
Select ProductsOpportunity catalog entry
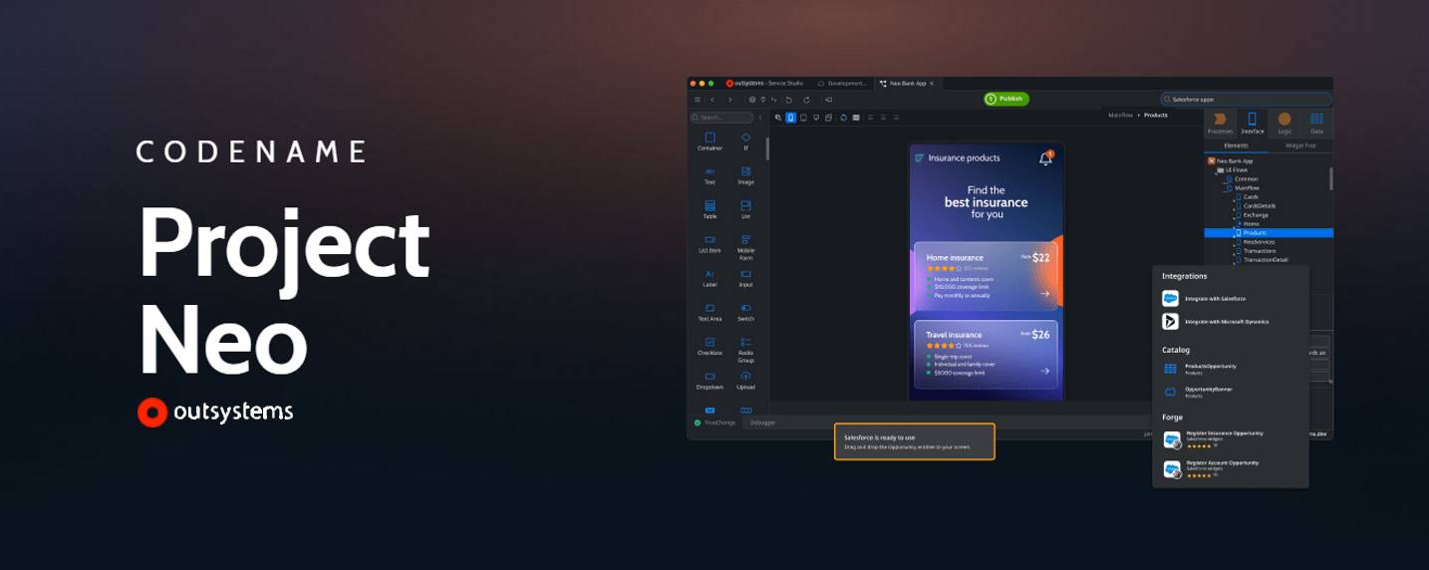tap(1201, 368)
